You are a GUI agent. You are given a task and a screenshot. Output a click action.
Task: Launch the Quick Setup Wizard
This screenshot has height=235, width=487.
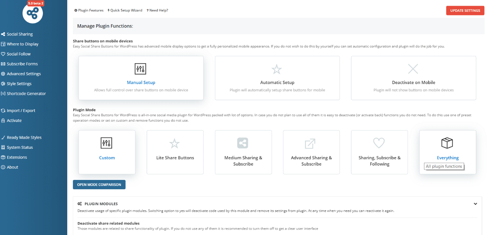click(x=125, y=10)
